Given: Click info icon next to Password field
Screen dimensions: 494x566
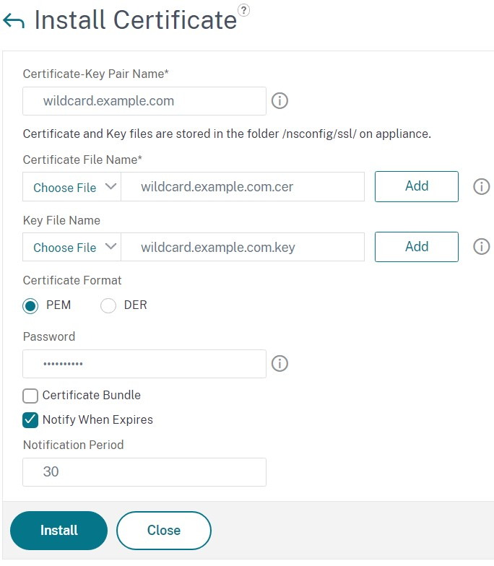Looking at the screenshot, I should coord(279,364).
